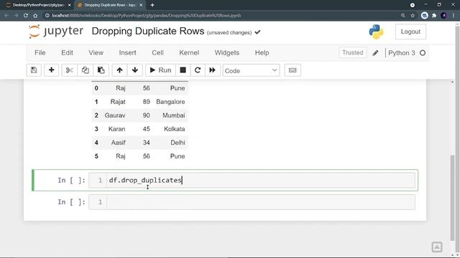Click the browser back arrow
This screenshot has width=460, height=258.
(x=6, y=16)
